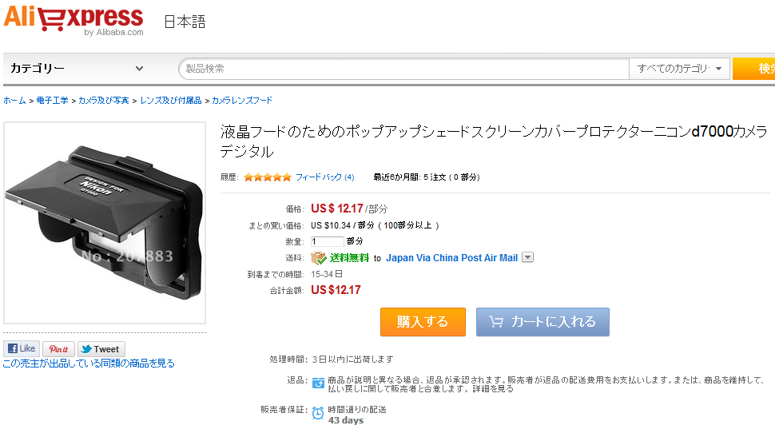Click the 購入する buy now button
The height and width of the screenshot is (445, 775).
(x=423, y=322)
